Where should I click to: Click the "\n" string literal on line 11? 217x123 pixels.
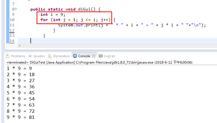pyautogui.click(x=196, y=25)
